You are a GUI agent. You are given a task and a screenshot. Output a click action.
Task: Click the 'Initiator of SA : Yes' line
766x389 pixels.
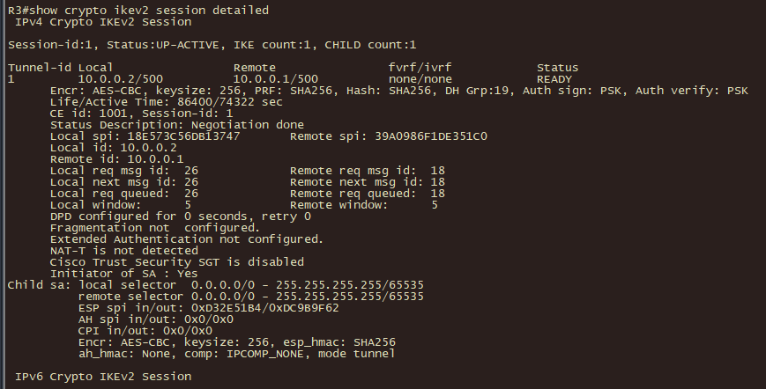point(124,274)
